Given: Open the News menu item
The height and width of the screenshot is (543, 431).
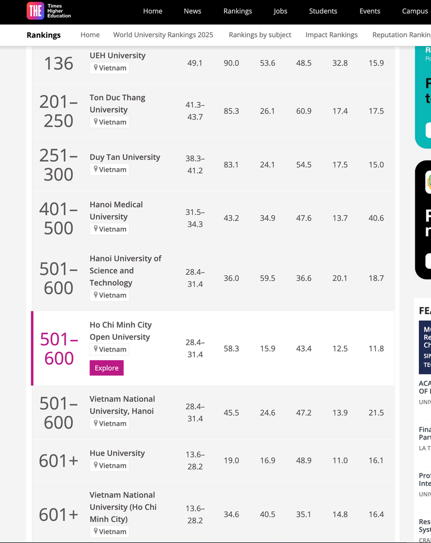Looking at the screenshot, I should pyautogui.click(x=192, y=11).
